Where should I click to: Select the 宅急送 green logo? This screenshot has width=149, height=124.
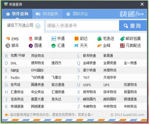99,39
